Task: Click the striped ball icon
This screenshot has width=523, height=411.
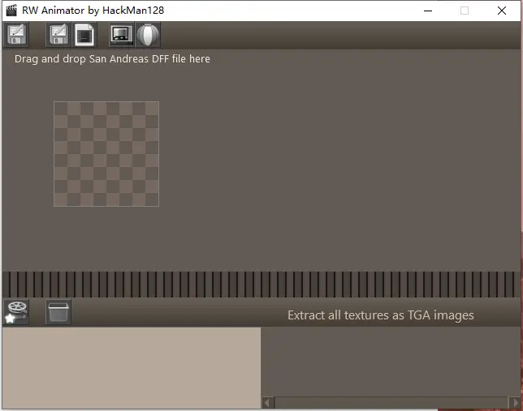Action: tap(148, 35)
